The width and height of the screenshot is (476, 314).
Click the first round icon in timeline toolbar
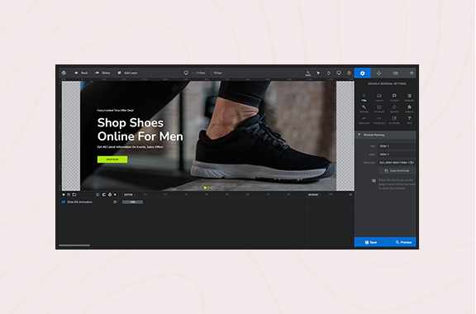click(64, 195)
